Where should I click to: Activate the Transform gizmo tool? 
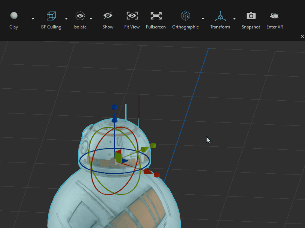tap(220, 16)
